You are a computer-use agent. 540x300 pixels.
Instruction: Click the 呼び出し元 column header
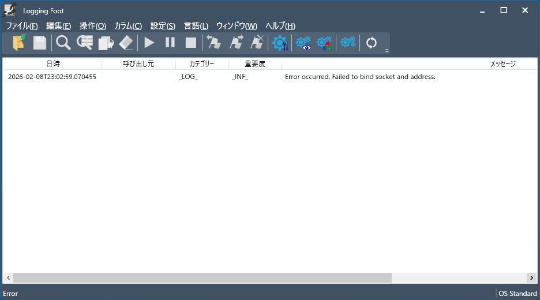[138, 63]
